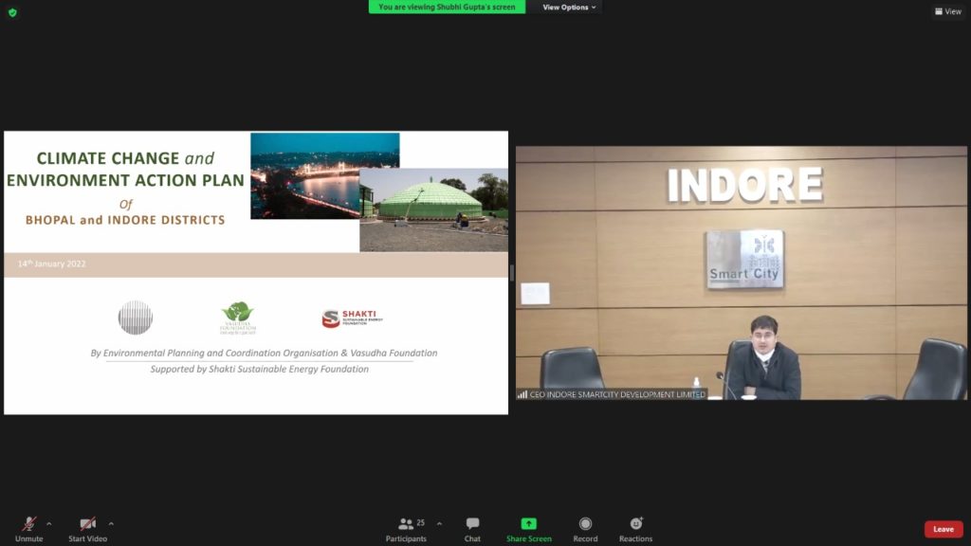This screenshot has height=546, width=971.
Task: Open the Participants panel
Action: [406, 529]
